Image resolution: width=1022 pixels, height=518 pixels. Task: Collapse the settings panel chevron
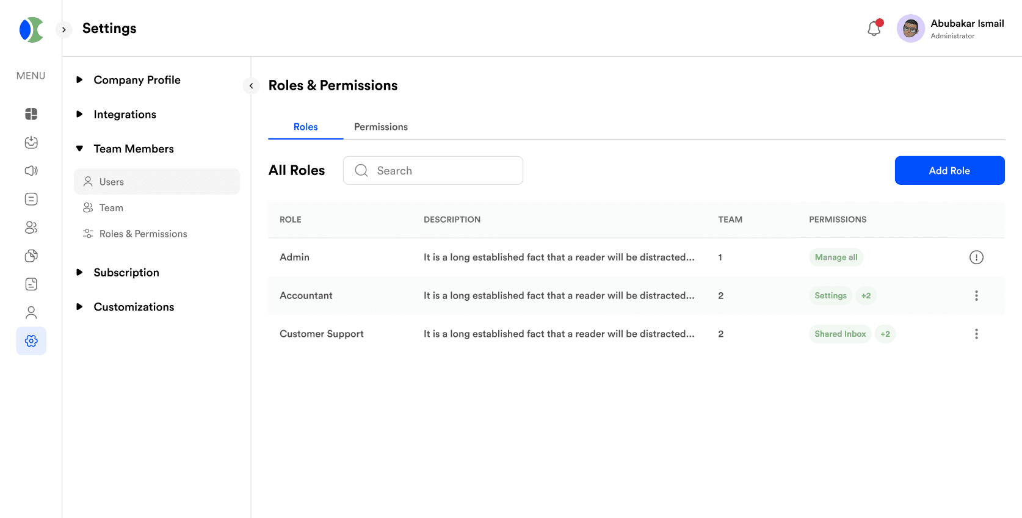(x=251, y=86)
